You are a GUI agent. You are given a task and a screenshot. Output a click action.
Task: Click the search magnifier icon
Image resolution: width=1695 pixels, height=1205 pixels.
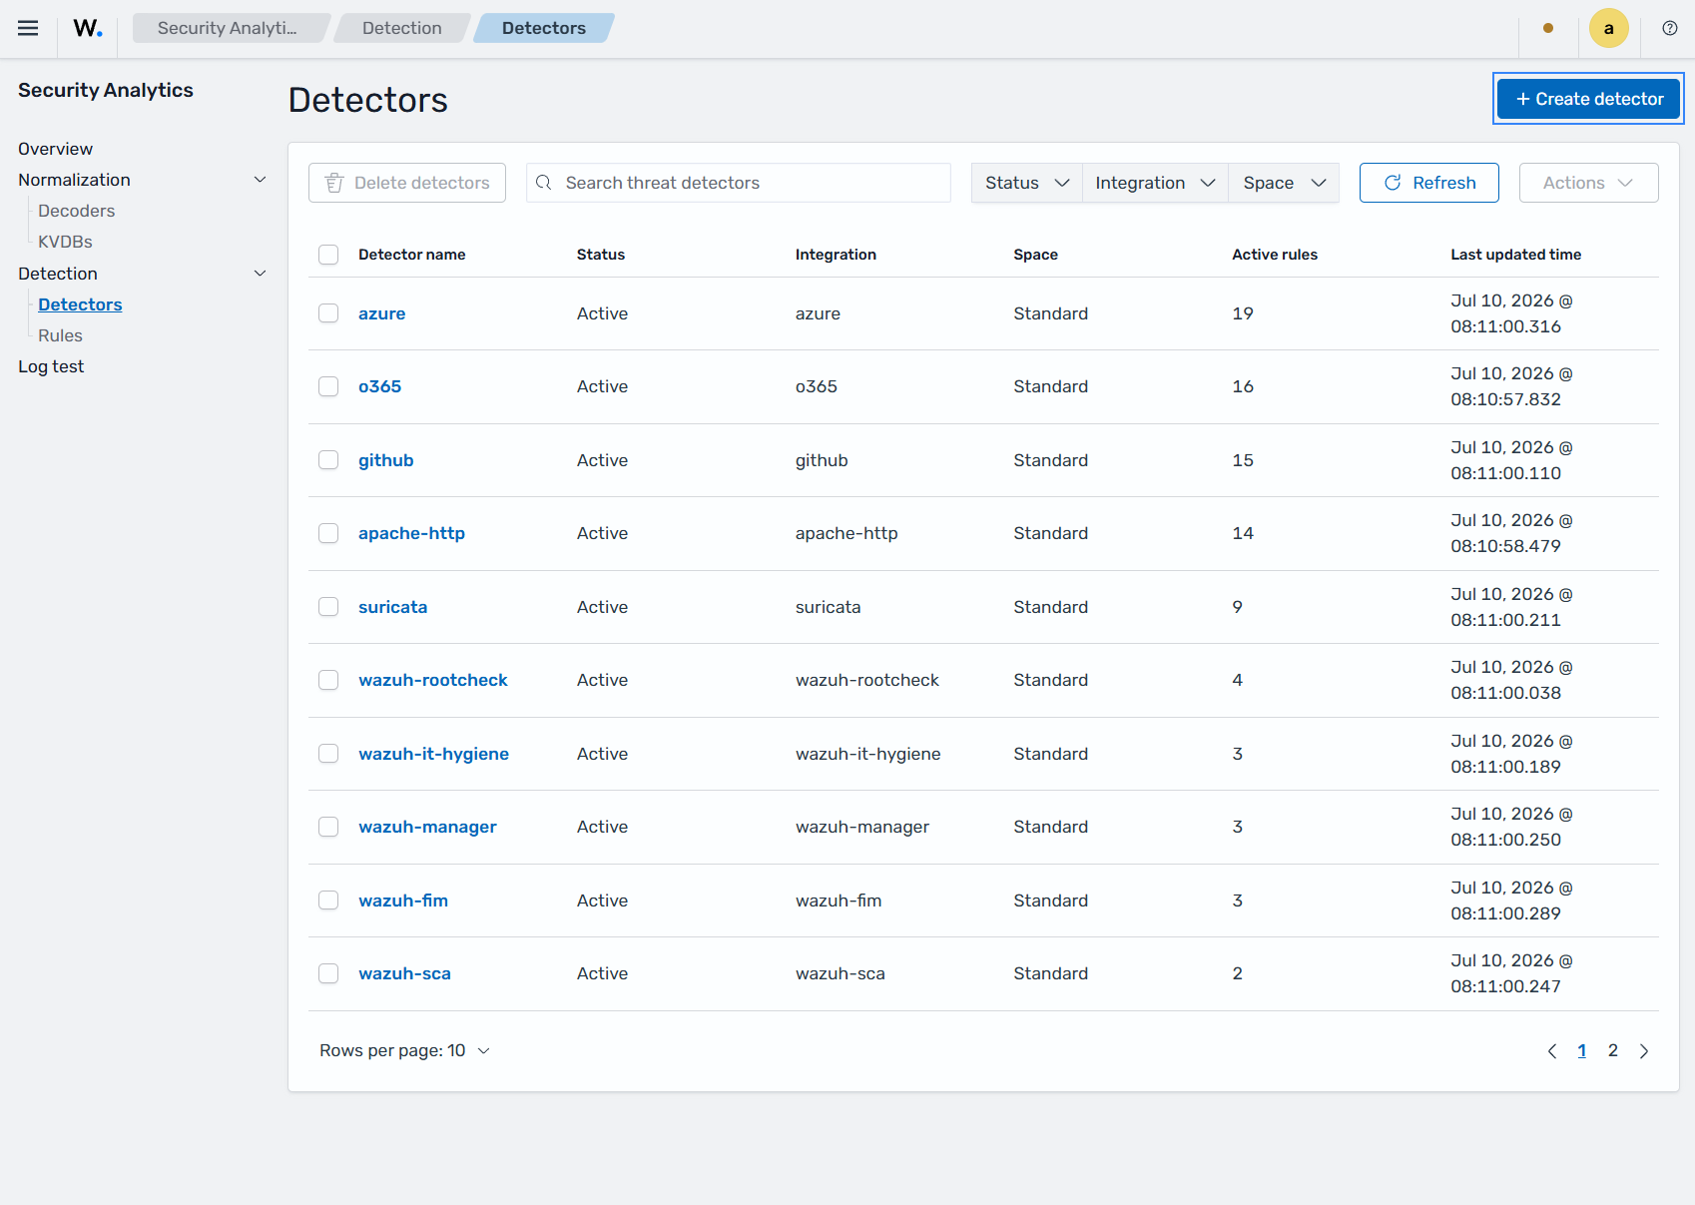(544, 183)
